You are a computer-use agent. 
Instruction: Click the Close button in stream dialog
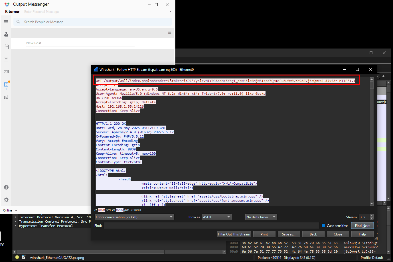(338, 234)
